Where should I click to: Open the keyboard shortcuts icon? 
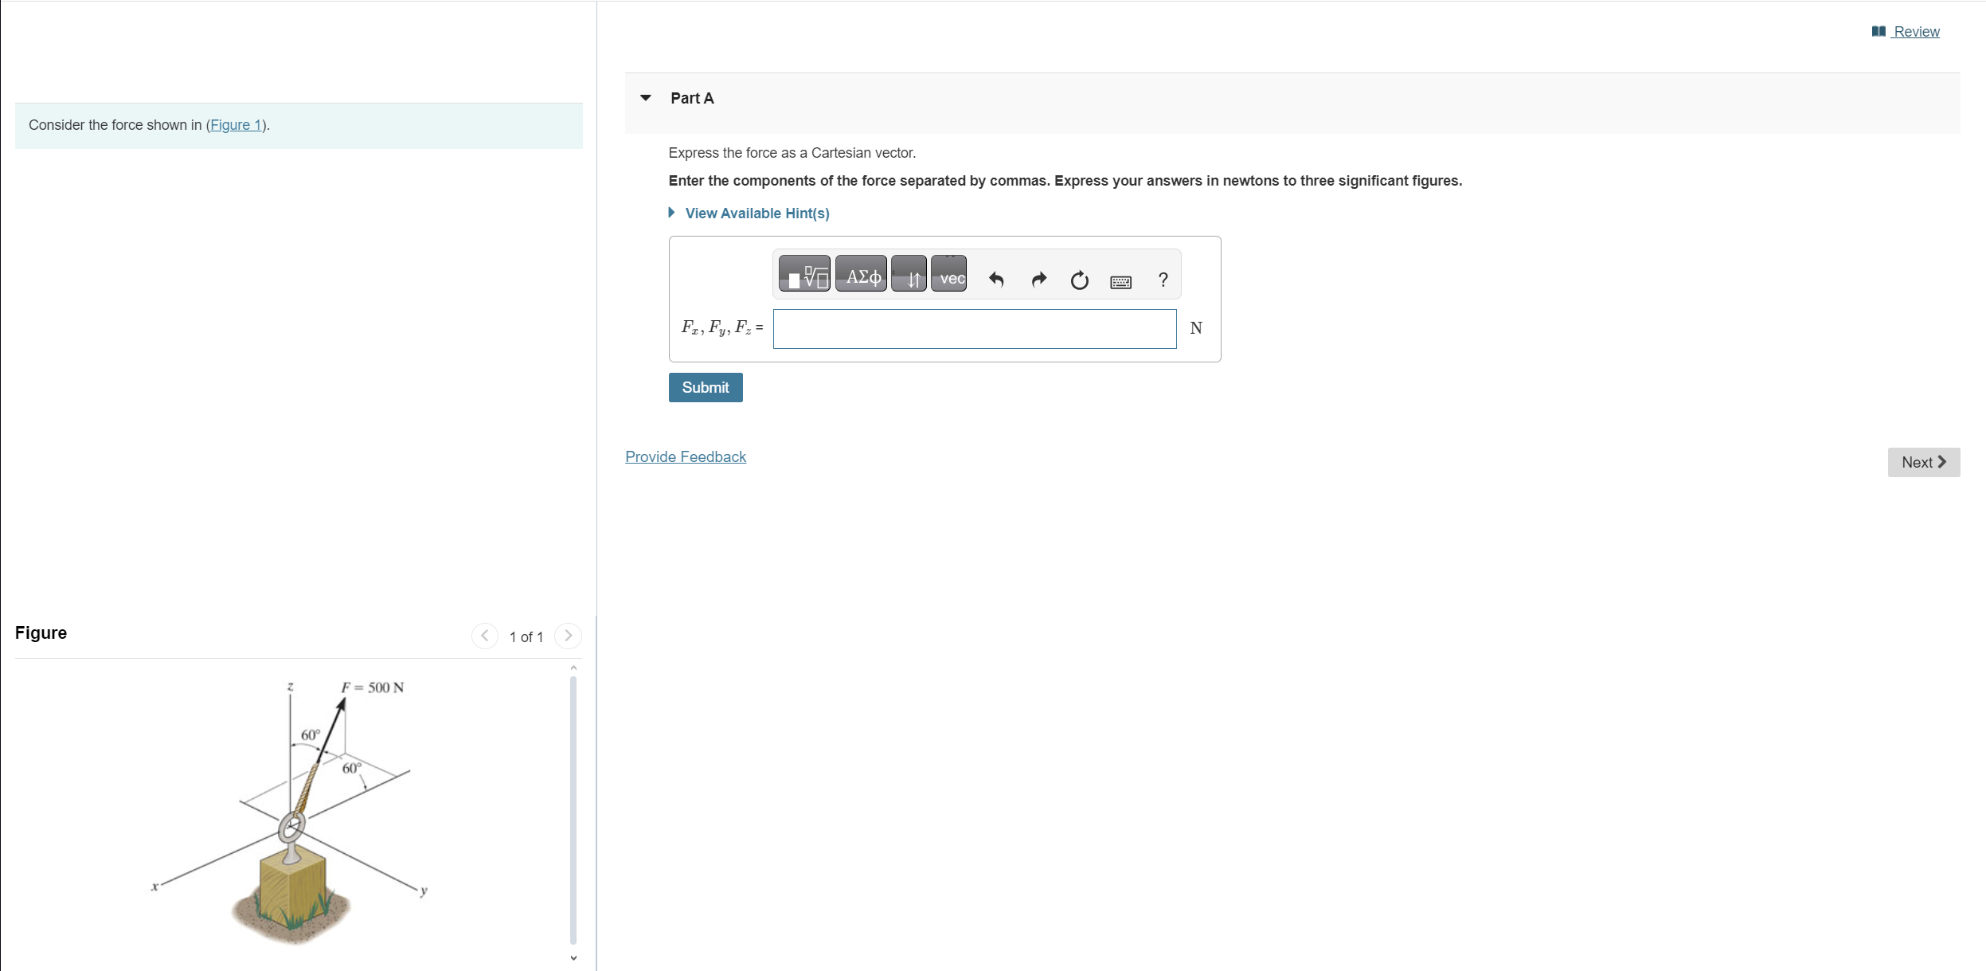coord(1120,282)
